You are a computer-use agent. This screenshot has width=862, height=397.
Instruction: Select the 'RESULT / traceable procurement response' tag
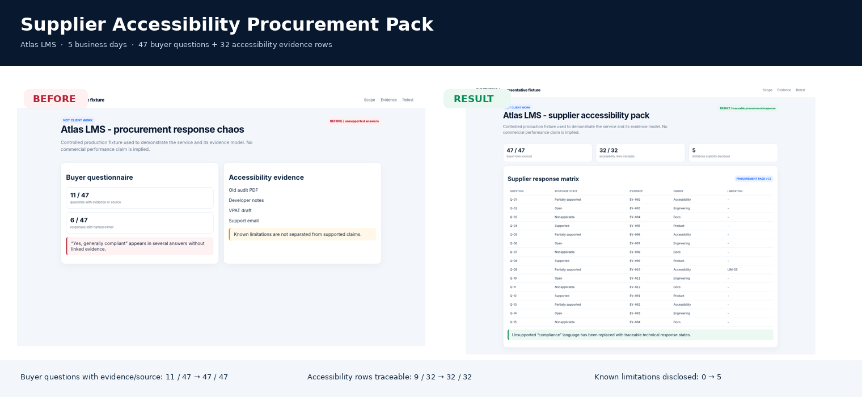747,108
